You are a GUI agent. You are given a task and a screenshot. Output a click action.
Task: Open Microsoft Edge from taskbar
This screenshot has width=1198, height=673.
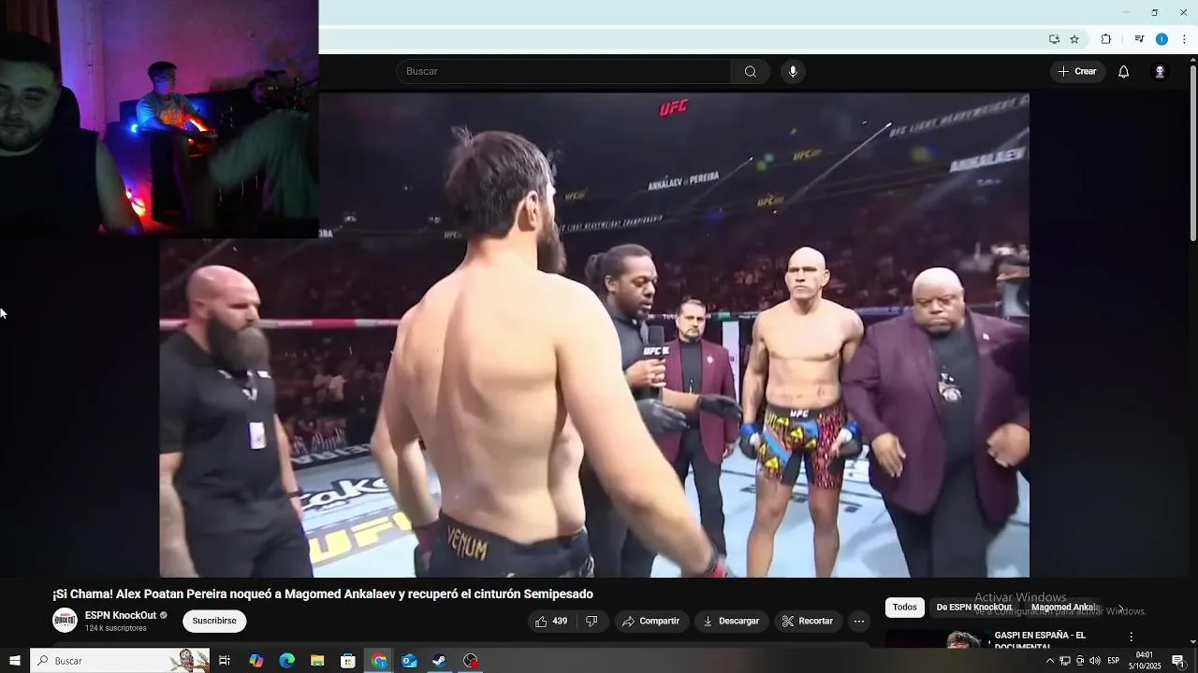coord(287,661)
